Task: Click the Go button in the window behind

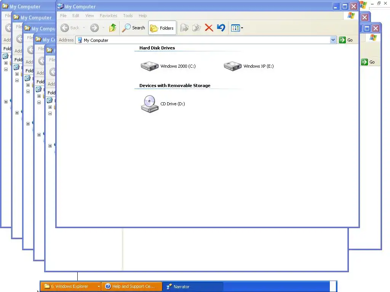Action: [x=368, y=62]
